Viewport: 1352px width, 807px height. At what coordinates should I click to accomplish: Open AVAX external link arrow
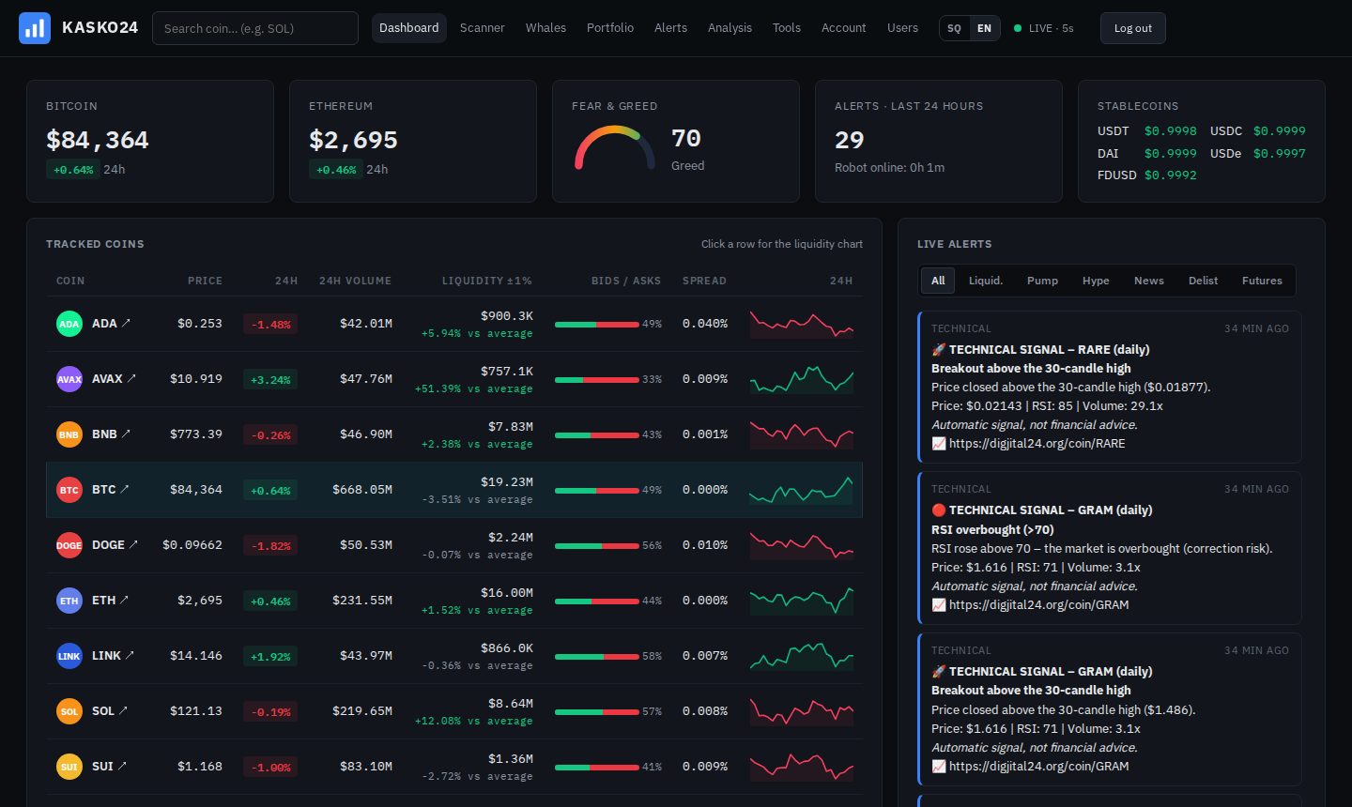131,378
